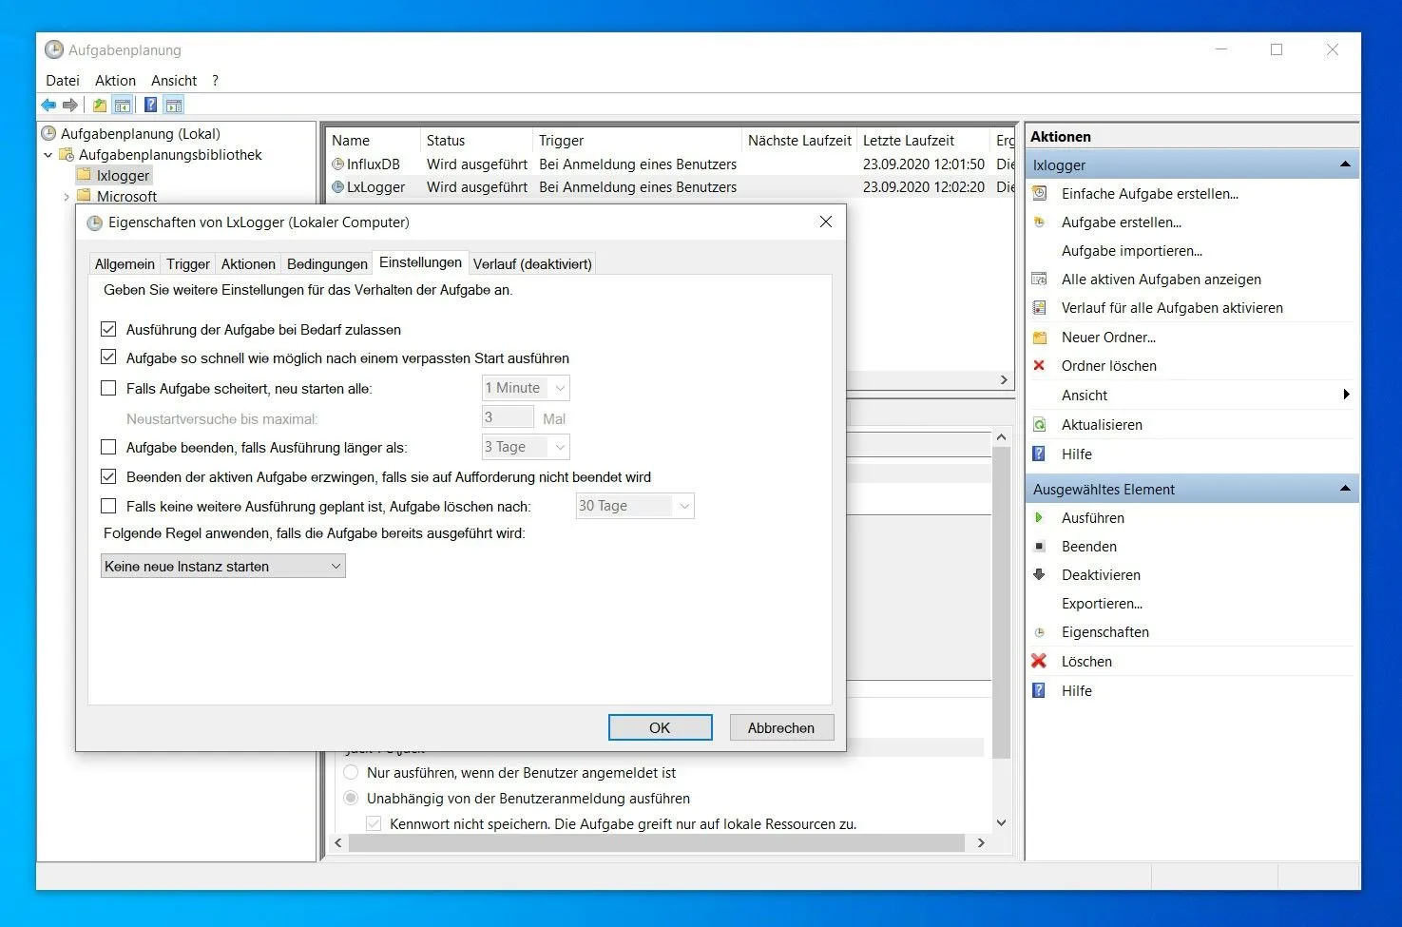Click the Deaktivieren down-arrow icon

point(1040,575)
